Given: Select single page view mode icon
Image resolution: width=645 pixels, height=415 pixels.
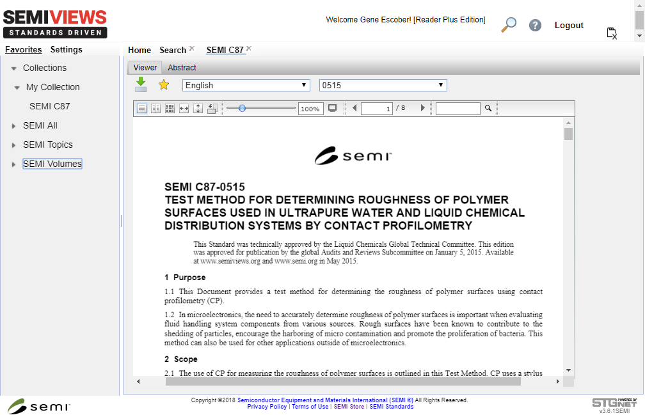Looking at the screenshot, I should coord(141,109).
